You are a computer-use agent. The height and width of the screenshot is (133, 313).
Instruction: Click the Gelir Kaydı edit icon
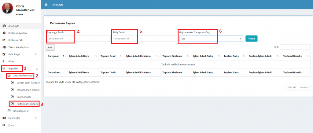tap(4, 54)
